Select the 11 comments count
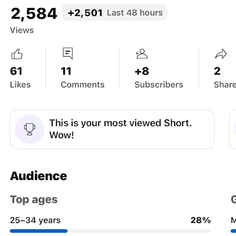 click(66, 71)
